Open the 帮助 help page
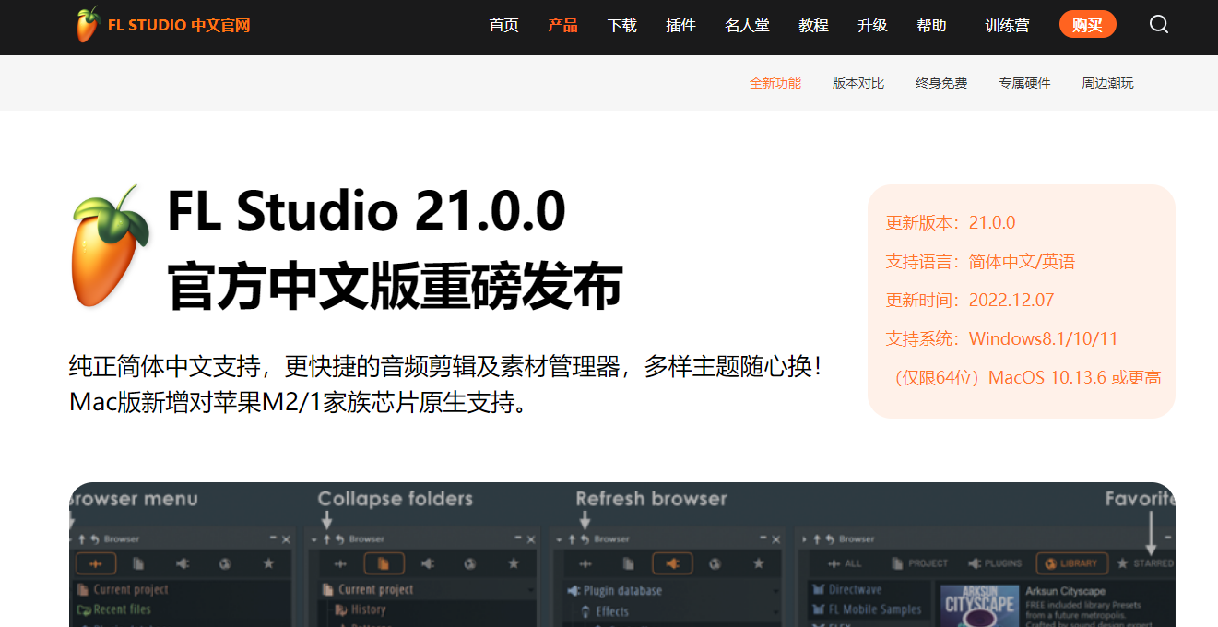Screen dimensions: 1218x627 [x=931, y=26]
